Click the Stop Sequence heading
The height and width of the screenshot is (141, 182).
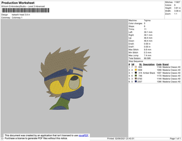pyautogui.click(x=136, y=61)
